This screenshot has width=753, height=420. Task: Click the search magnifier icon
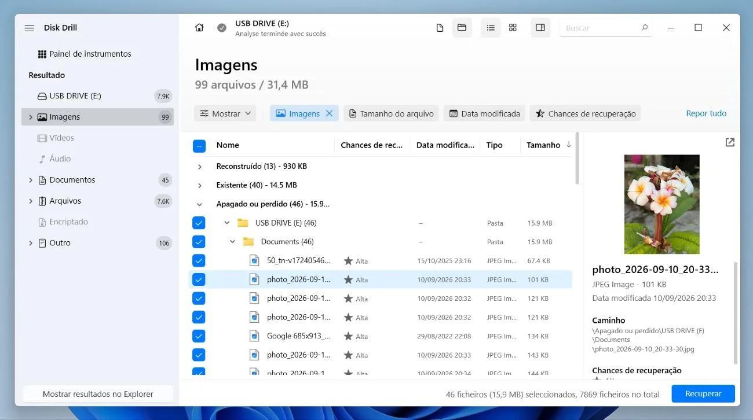tap(645, 27)
